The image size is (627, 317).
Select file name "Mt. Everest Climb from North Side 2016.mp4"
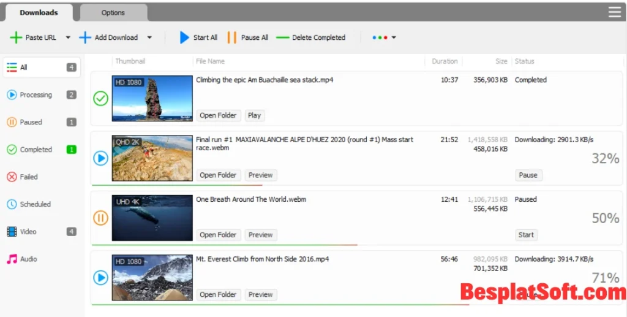[262, 259]
